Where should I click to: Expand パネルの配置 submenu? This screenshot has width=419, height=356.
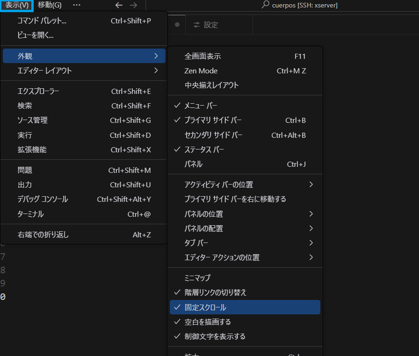click(245, 228)
